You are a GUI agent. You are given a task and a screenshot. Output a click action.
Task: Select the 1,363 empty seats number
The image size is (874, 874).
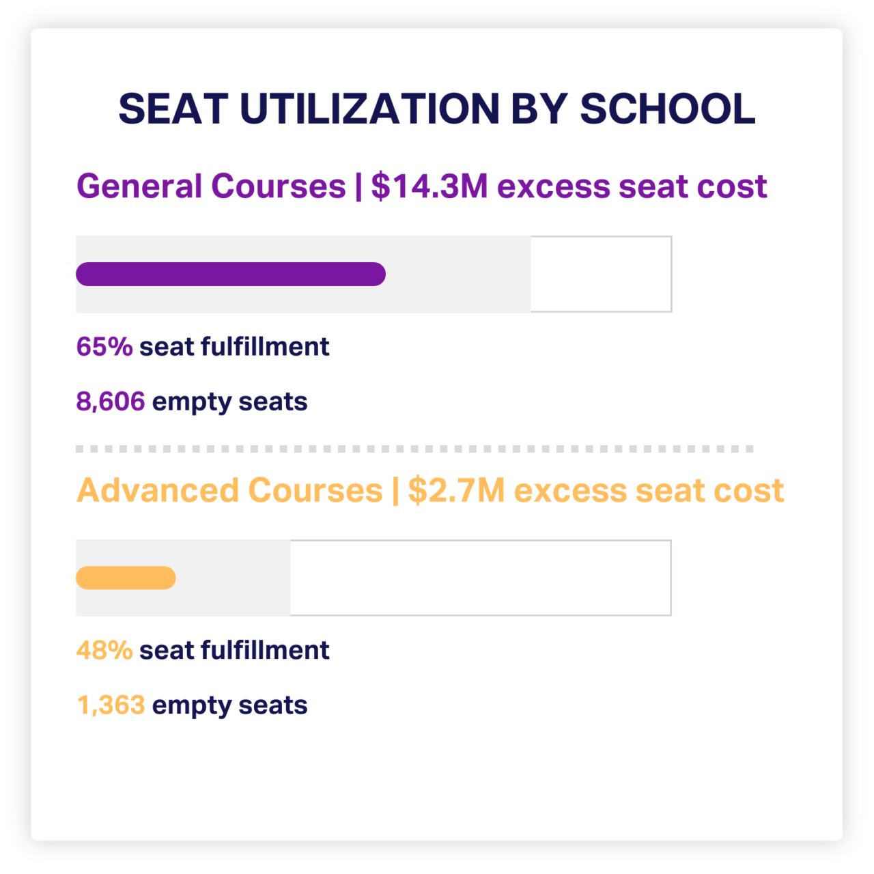click(111, 705)
